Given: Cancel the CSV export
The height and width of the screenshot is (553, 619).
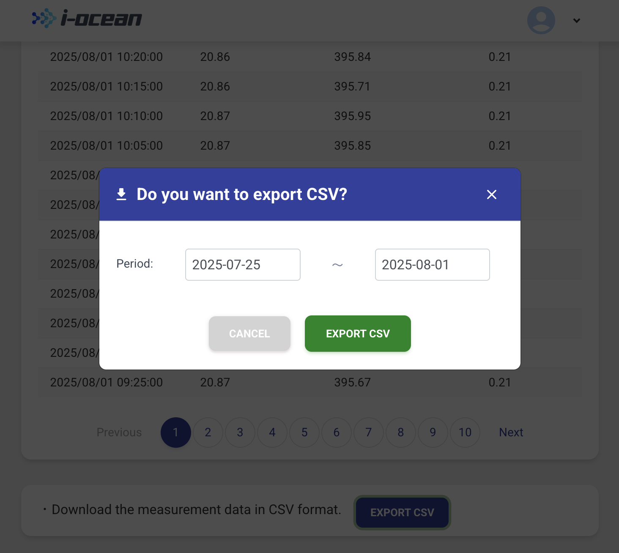Looking at the screenshot, I should tap(249, 334).
